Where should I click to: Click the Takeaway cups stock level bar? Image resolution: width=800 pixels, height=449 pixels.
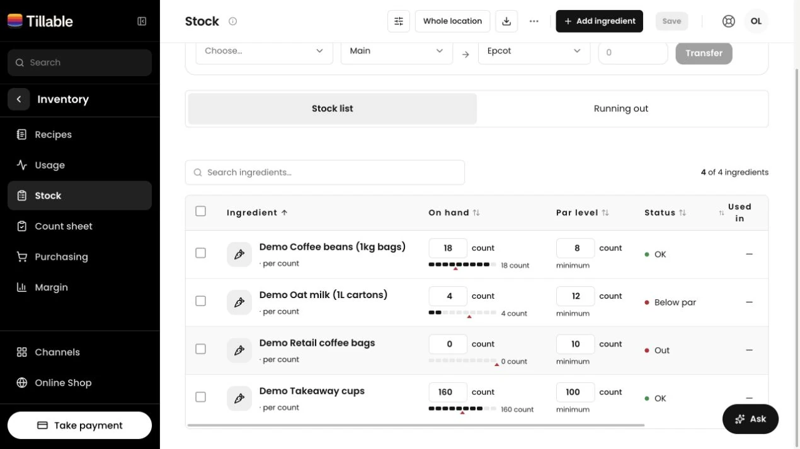coord(462,409)
